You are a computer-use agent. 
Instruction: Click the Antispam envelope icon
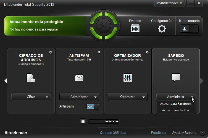click(x=79, y=78)
